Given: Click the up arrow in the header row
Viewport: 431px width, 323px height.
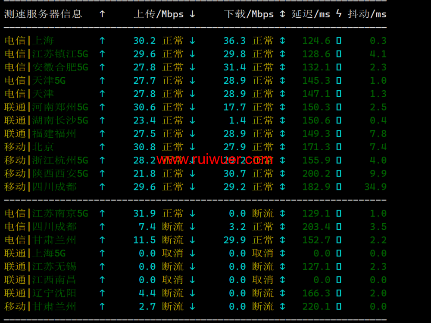Looking at the screenshot, I should 102,14.
